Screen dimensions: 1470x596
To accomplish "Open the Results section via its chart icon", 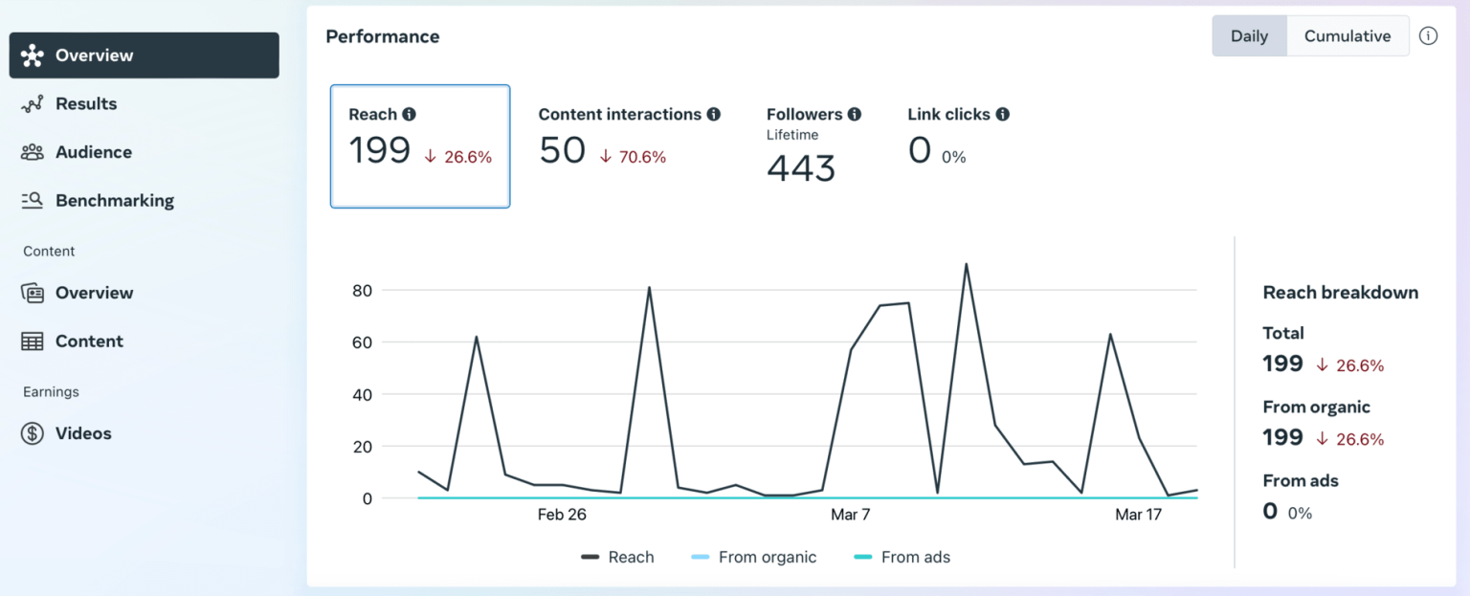I will (x=33, y=103).
